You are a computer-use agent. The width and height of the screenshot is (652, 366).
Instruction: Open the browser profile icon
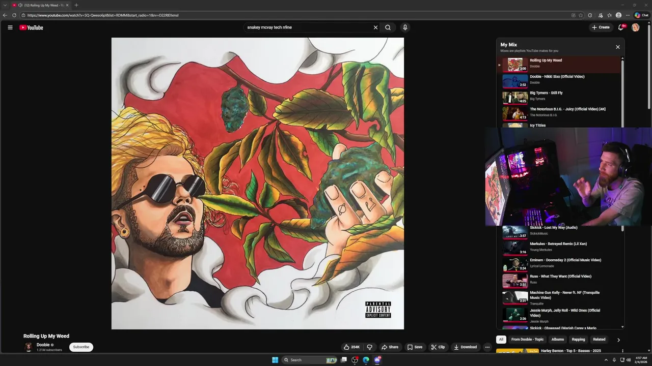[x=618, y=15]
